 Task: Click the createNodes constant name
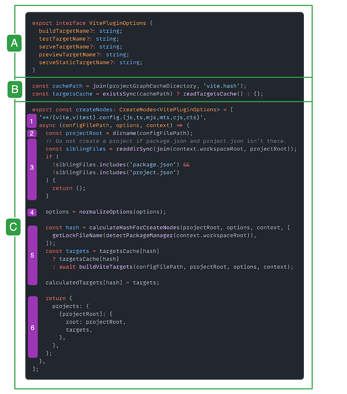[95, 109]
